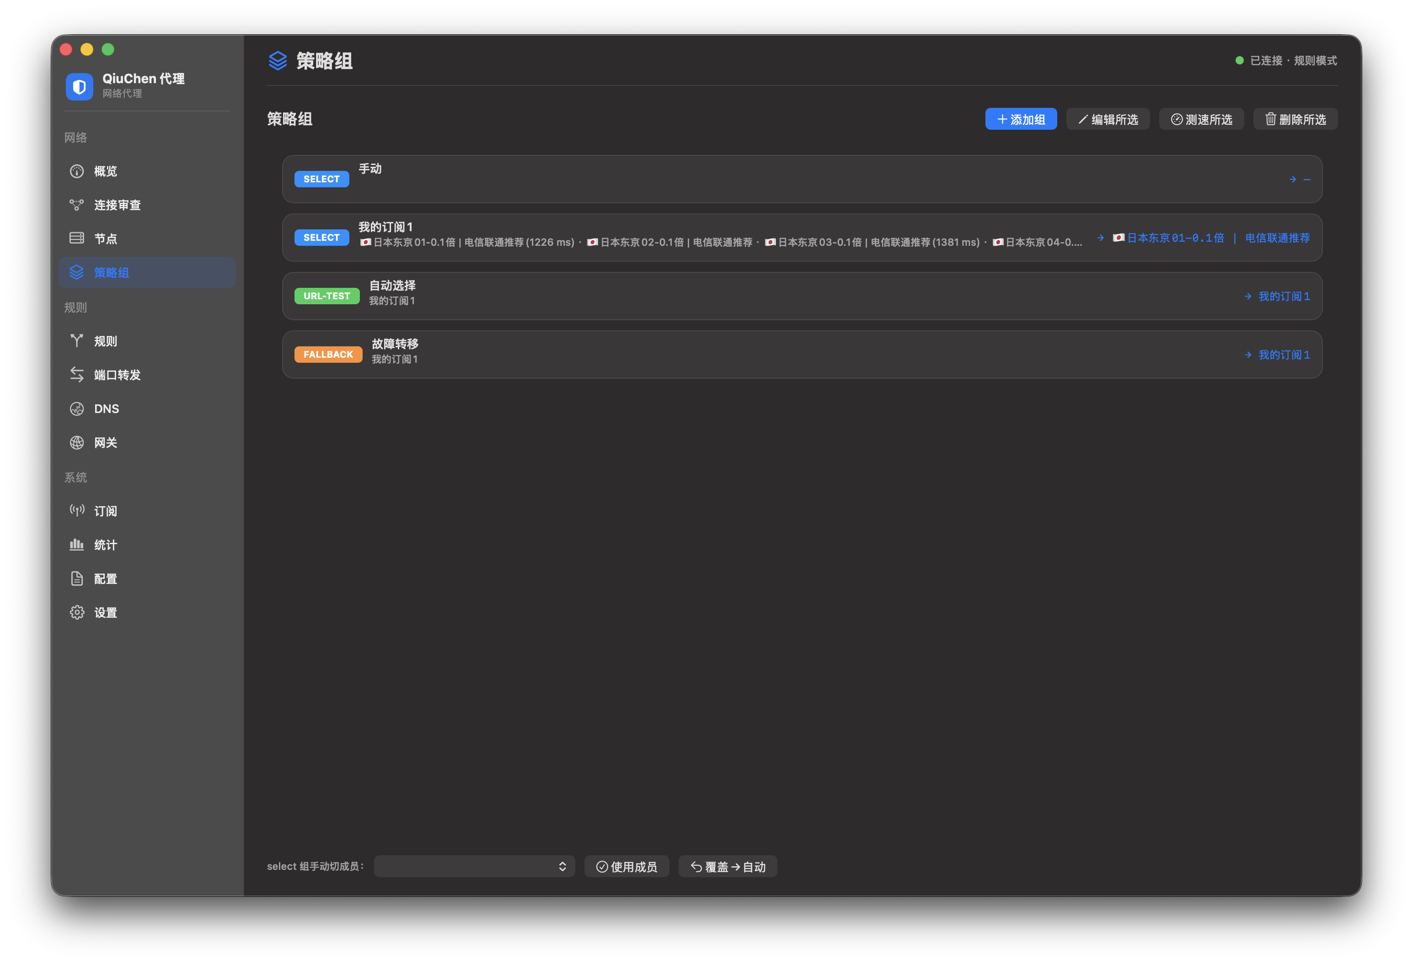The width and height of the screenshot is (1413, 964).
Task: Open the 统计 statistics page
Action: (x=147, y=546)
